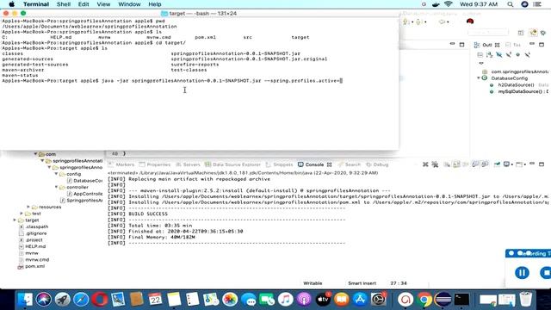The image size is (551, 310).
Task: Select the .gitignore file
Action: pyautogui.click(x=33, y=233)
